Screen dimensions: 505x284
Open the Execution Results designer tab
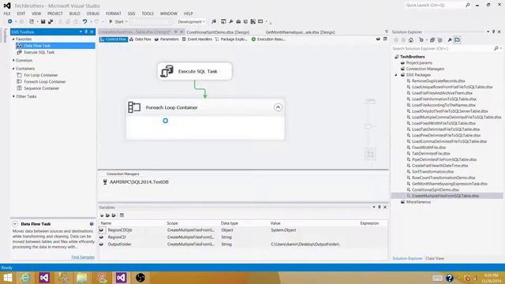[x=268, y=39]
